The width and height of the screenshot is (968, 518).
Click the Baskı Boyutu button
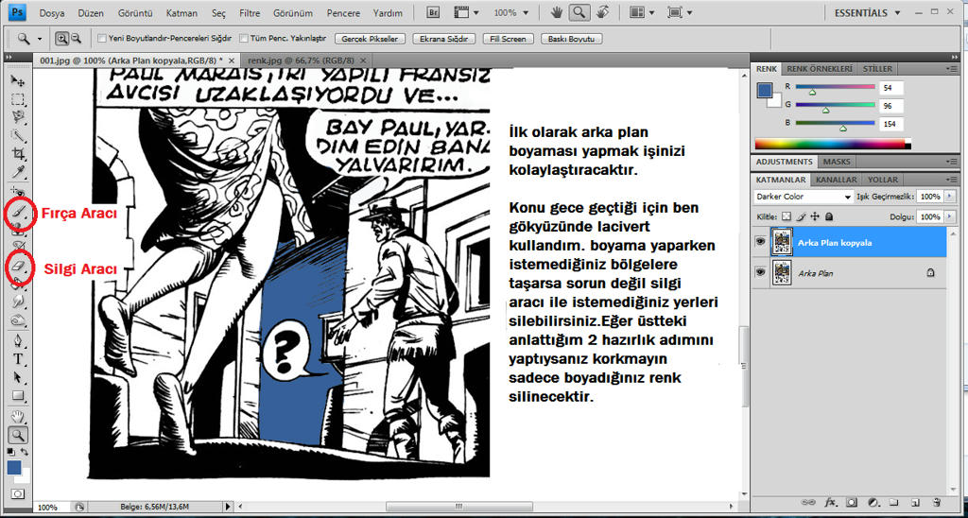click(x=571, y=38)
